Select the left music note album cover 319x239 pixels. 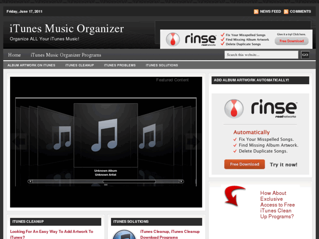56,136
